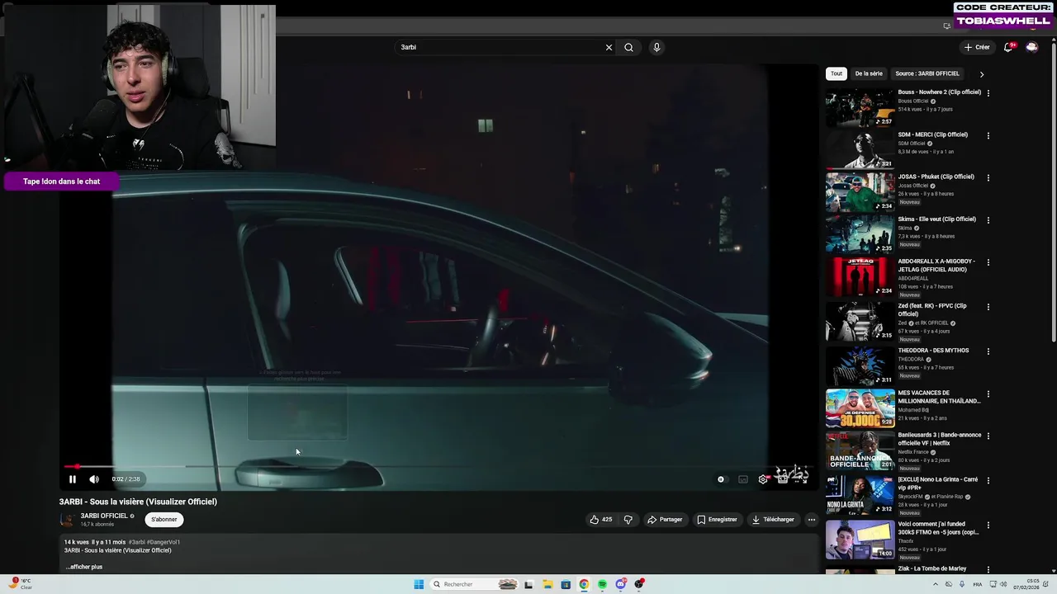1057x594 pixels.
Task: Open options menu for ABDO4REALL JETLAG video
Action: tap(988, 262)
